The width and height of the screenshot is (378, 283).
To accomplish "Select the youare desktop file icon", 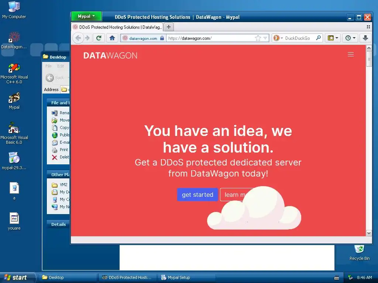I will (14, 221).
